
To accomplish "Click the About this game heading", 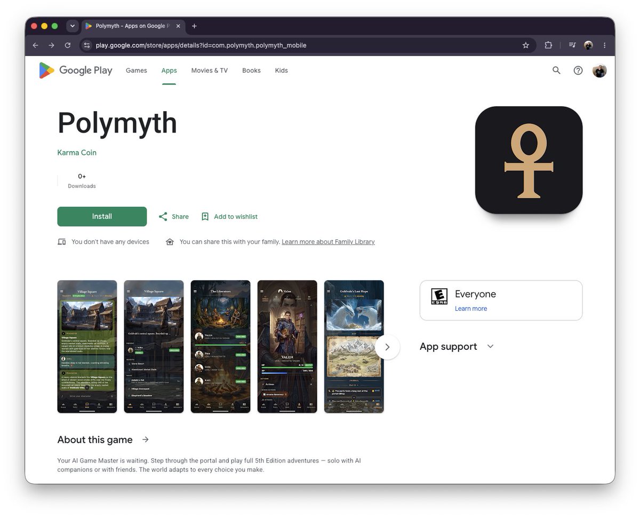I will click(x=95, y=440).
